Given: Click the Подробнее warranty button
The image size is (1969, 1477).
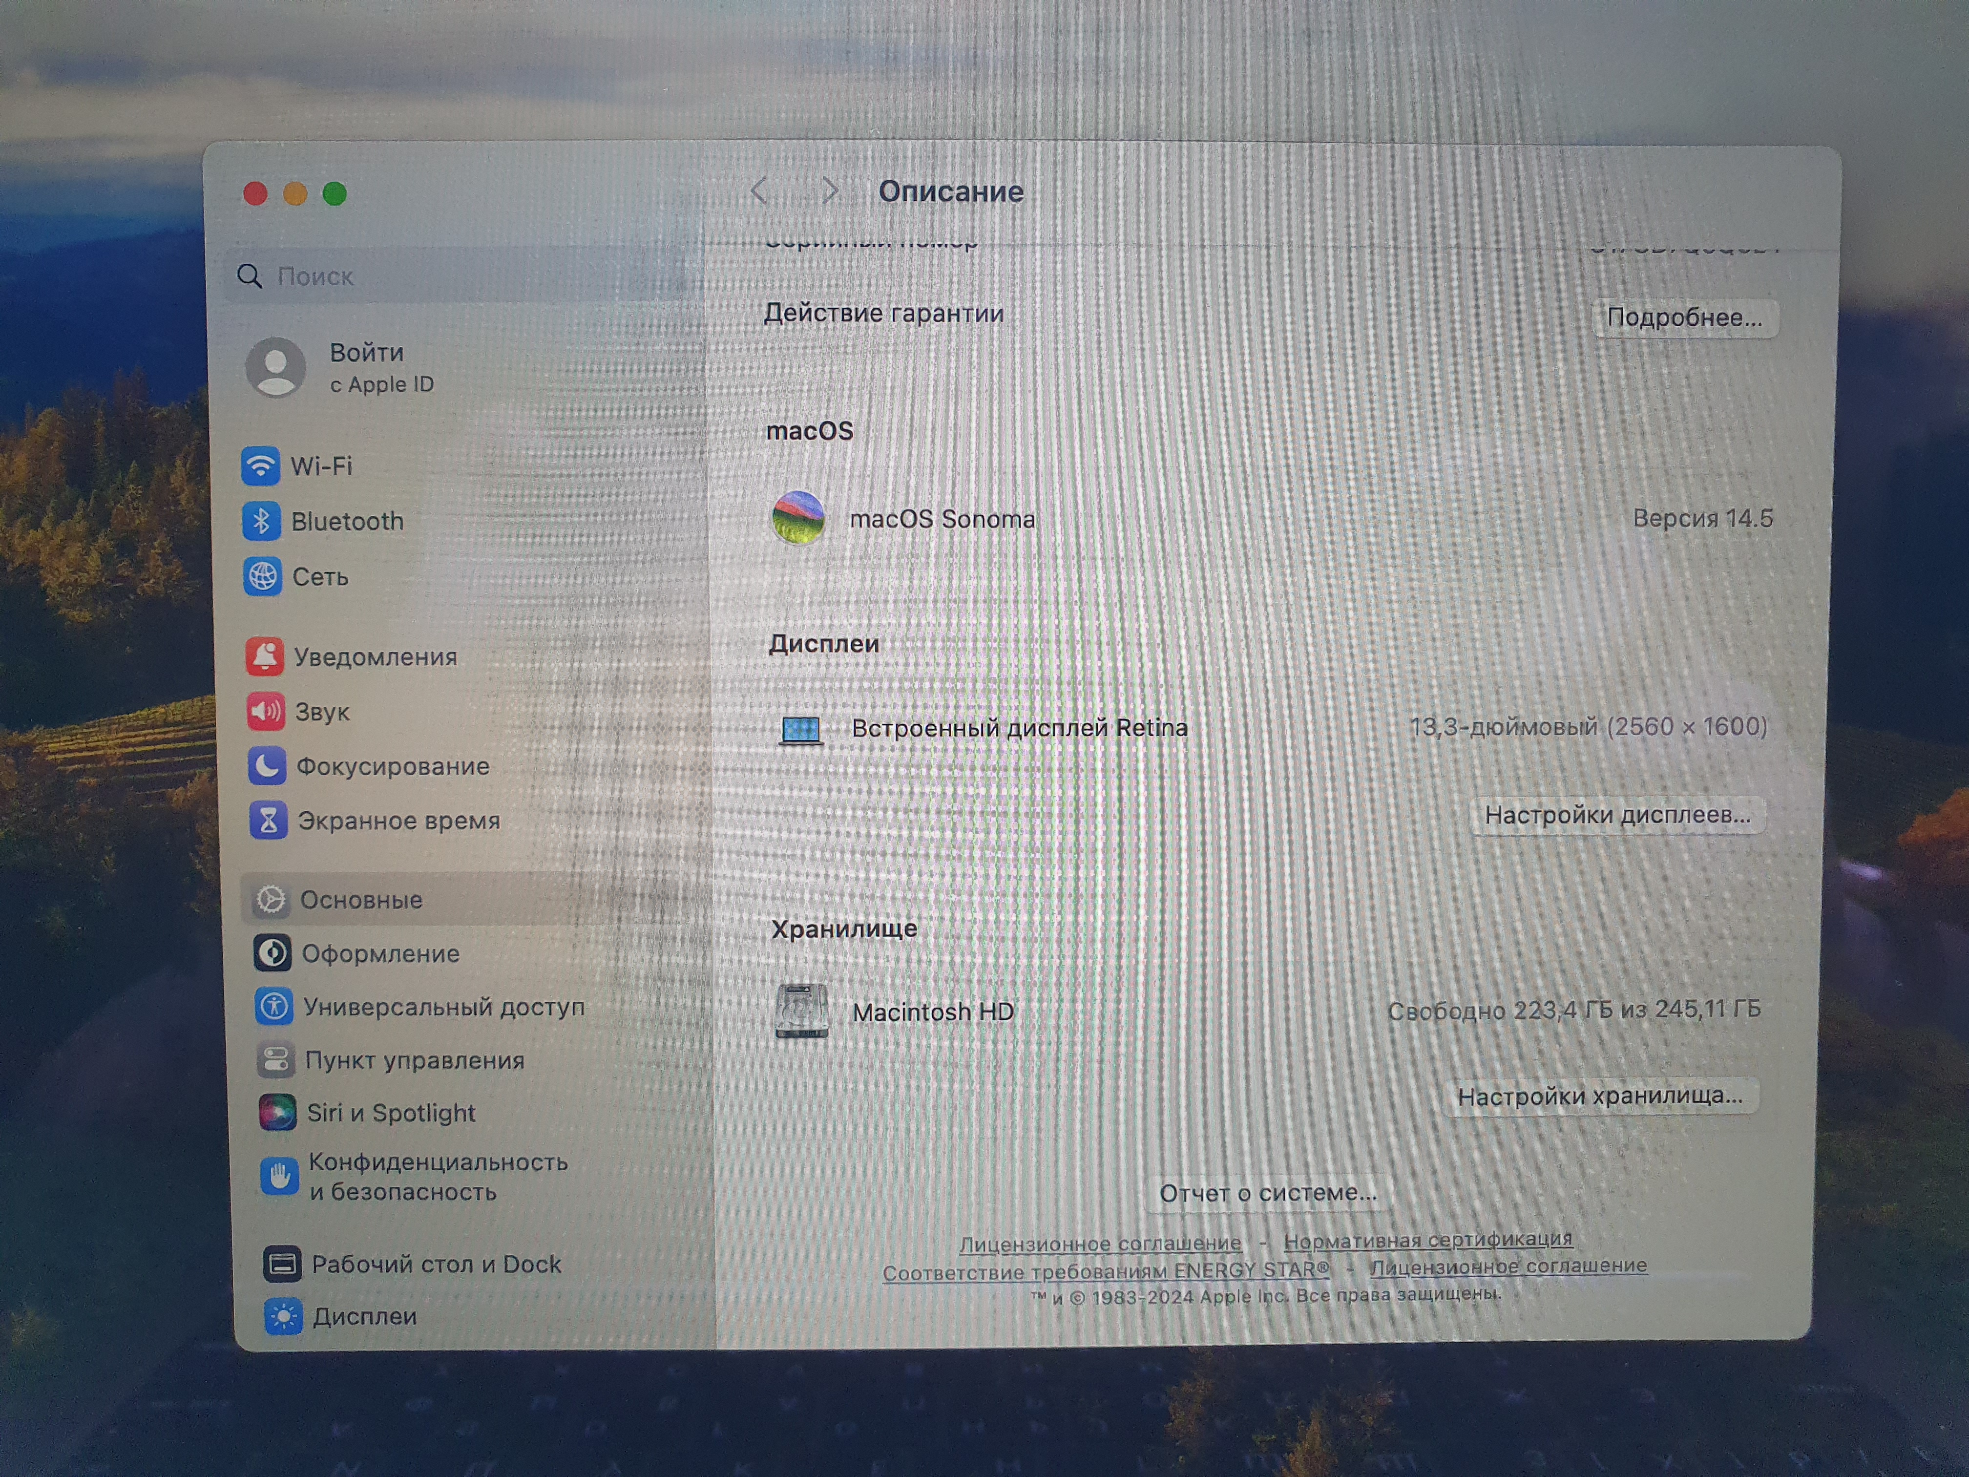Looking at the screenshot, I should point(1683,318).
